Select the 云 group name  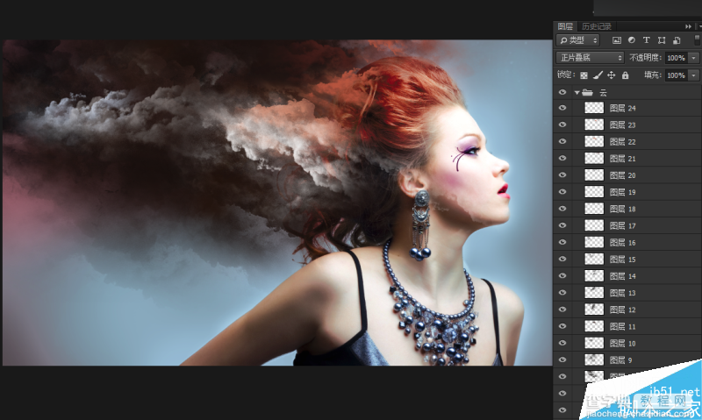click(x=603, y=93)
